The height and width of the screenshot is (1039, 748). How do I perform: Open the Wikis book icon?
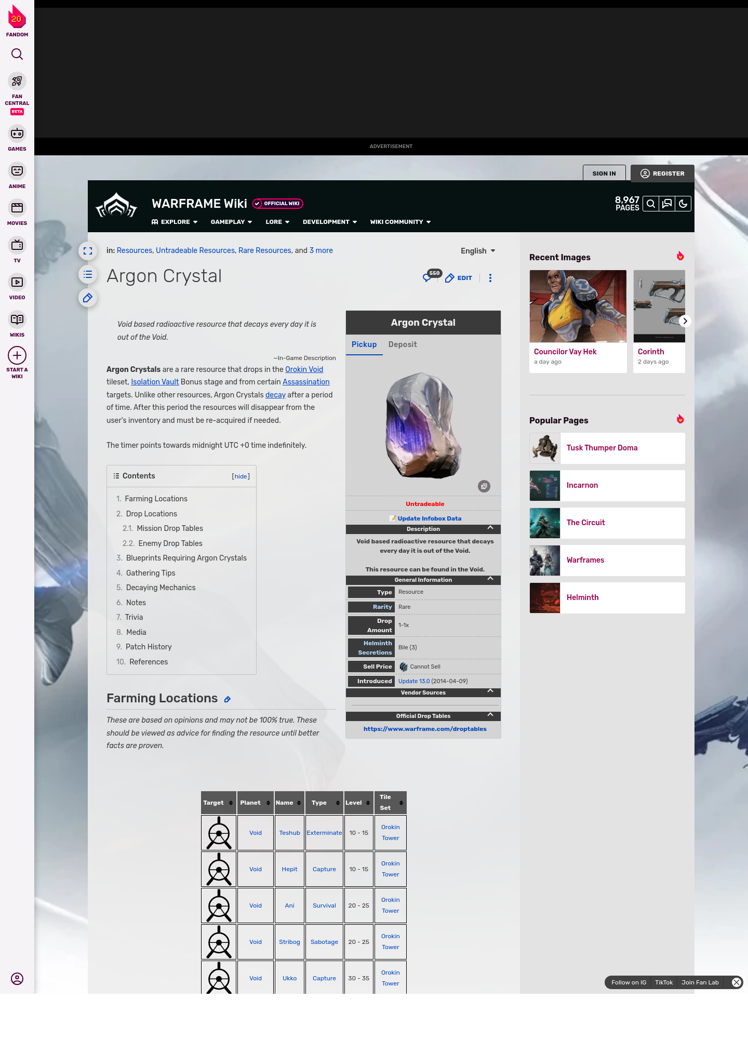point(17,319)
